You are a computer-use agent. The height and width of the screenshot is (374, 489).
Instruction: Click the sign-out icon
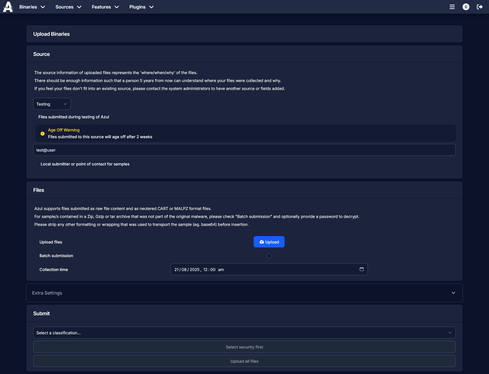[x=480, y=7]
